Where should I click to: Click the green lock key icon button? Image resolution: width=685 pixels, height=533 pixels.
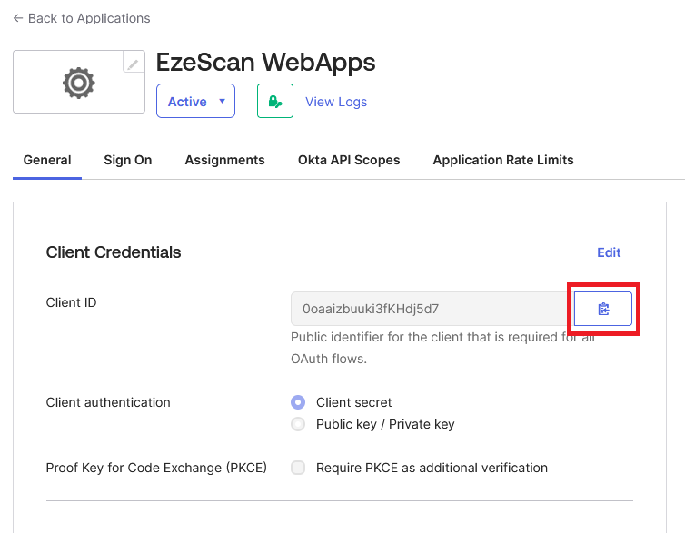pos(274,101)
